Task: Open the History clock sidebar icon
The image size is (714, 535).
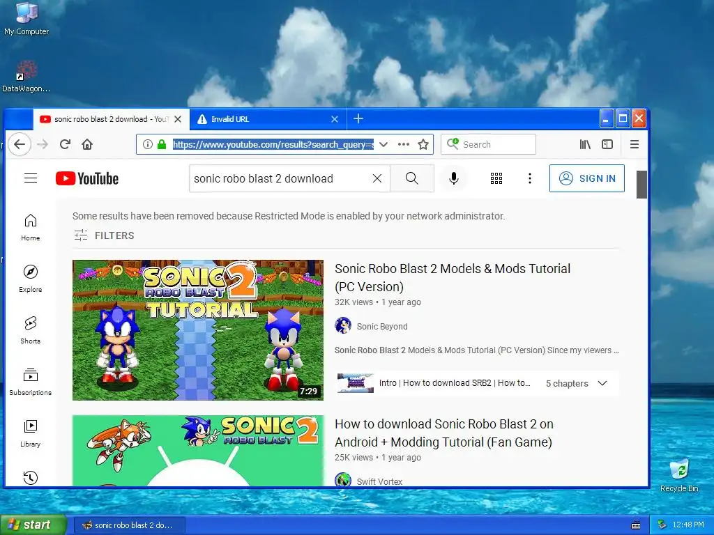Action: 31,477
